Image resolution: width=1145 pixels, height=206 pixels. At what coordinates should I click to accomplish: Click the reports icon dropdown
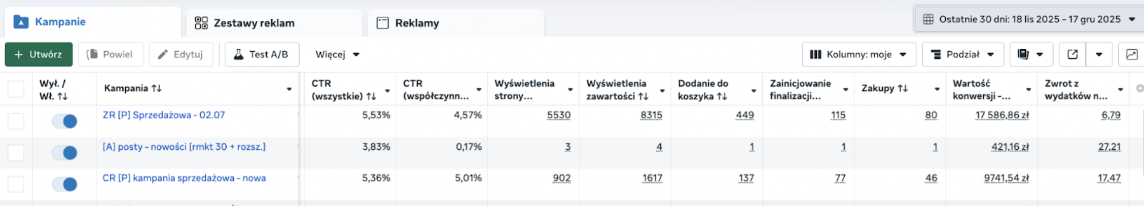1030,54
